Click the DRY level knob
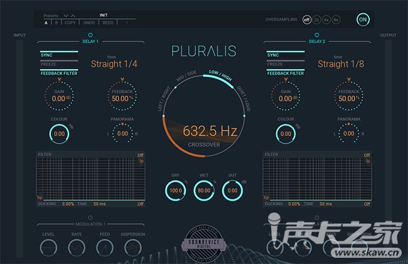 click(175, 191)
